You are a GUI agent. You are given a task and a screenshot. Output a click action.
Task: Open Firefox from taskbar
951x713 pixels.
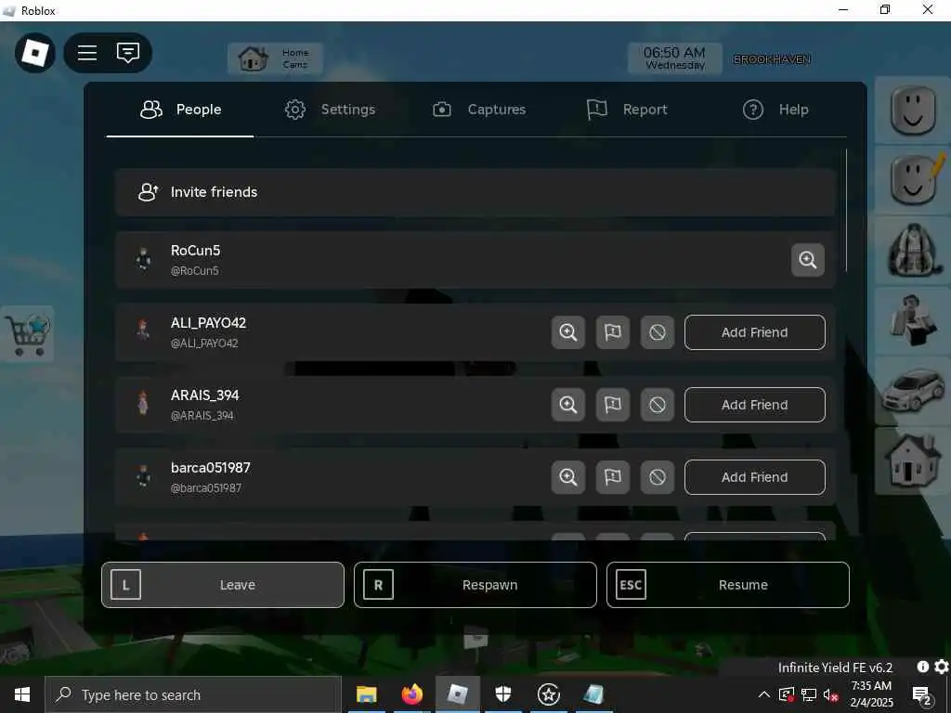tap(411, 694)
